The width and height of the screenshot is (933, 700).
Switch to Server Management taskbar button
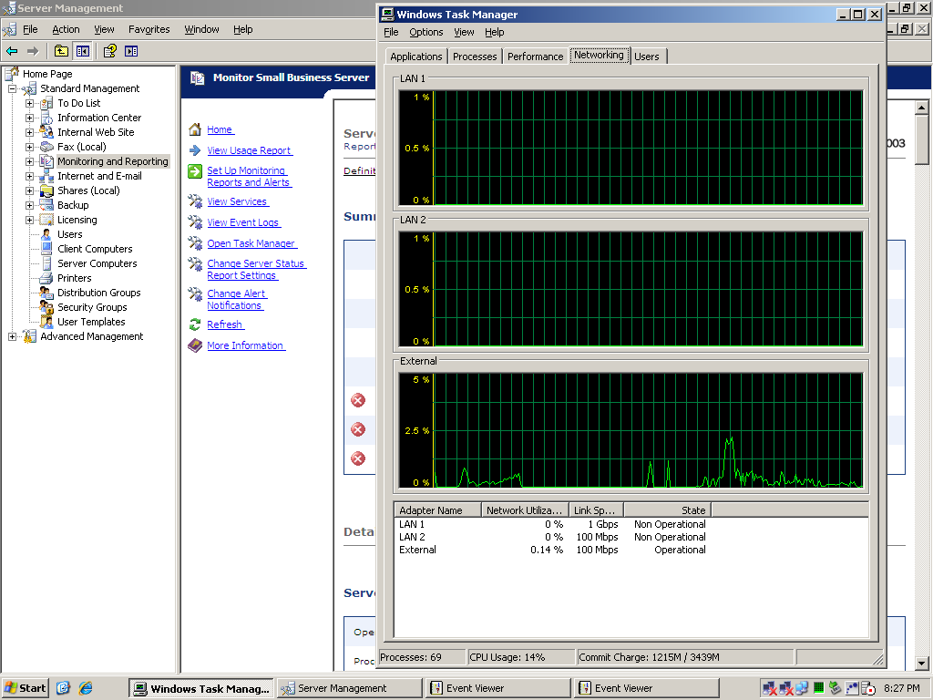[x=349, y=688]
